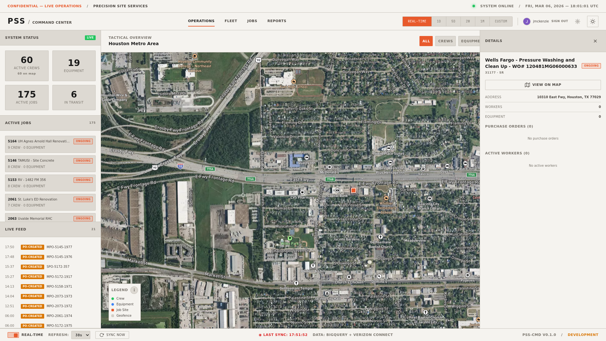Click the Sync Now refresh icon
Image resolution: width=606 pixels, height=341 pixels.
102,335
